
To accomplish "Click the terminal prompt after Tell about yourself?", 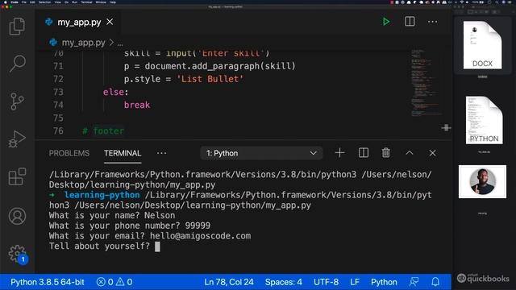I will click(158, 246).
